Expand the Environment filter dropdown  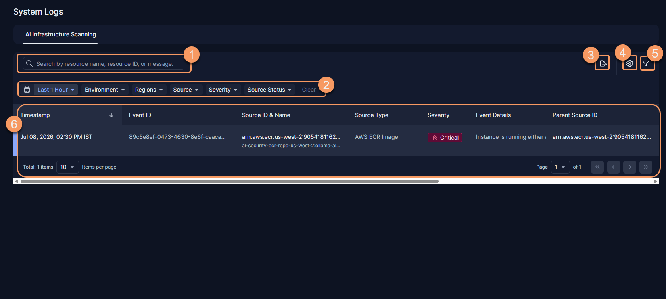tap(105, 90)
